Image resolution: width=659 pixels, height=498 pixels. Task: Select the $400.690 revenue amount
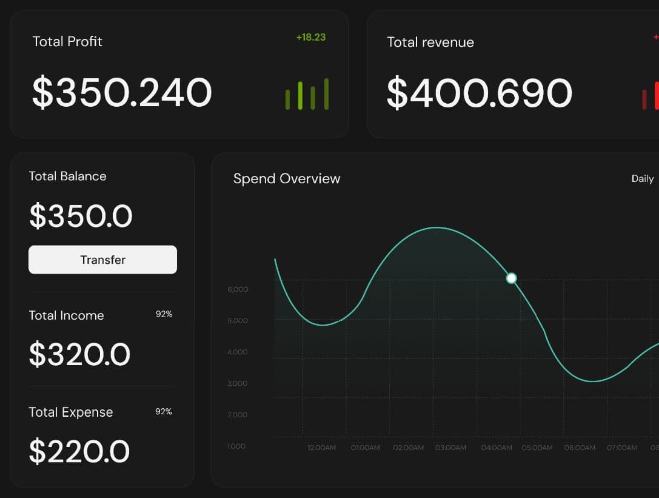(479, 93)
